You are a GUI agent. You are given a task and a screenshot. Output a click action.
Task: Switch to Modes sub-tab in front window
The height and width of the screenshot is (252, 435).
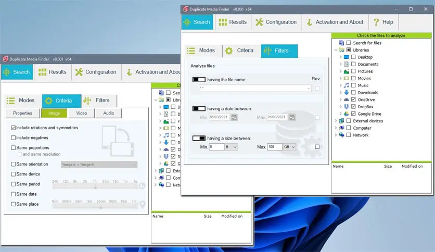pyautogui.click(x=203, y=51)
